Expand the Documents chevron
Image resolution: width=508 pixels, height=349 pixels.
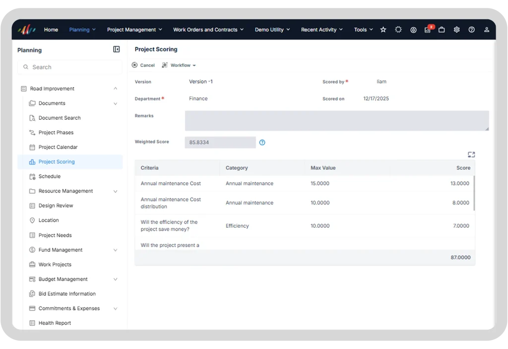click(115, 103)
